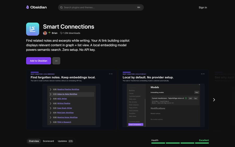235x147 pixels.
Task: Expand the MOC Writer row chevron
Action: pos(50,99)
